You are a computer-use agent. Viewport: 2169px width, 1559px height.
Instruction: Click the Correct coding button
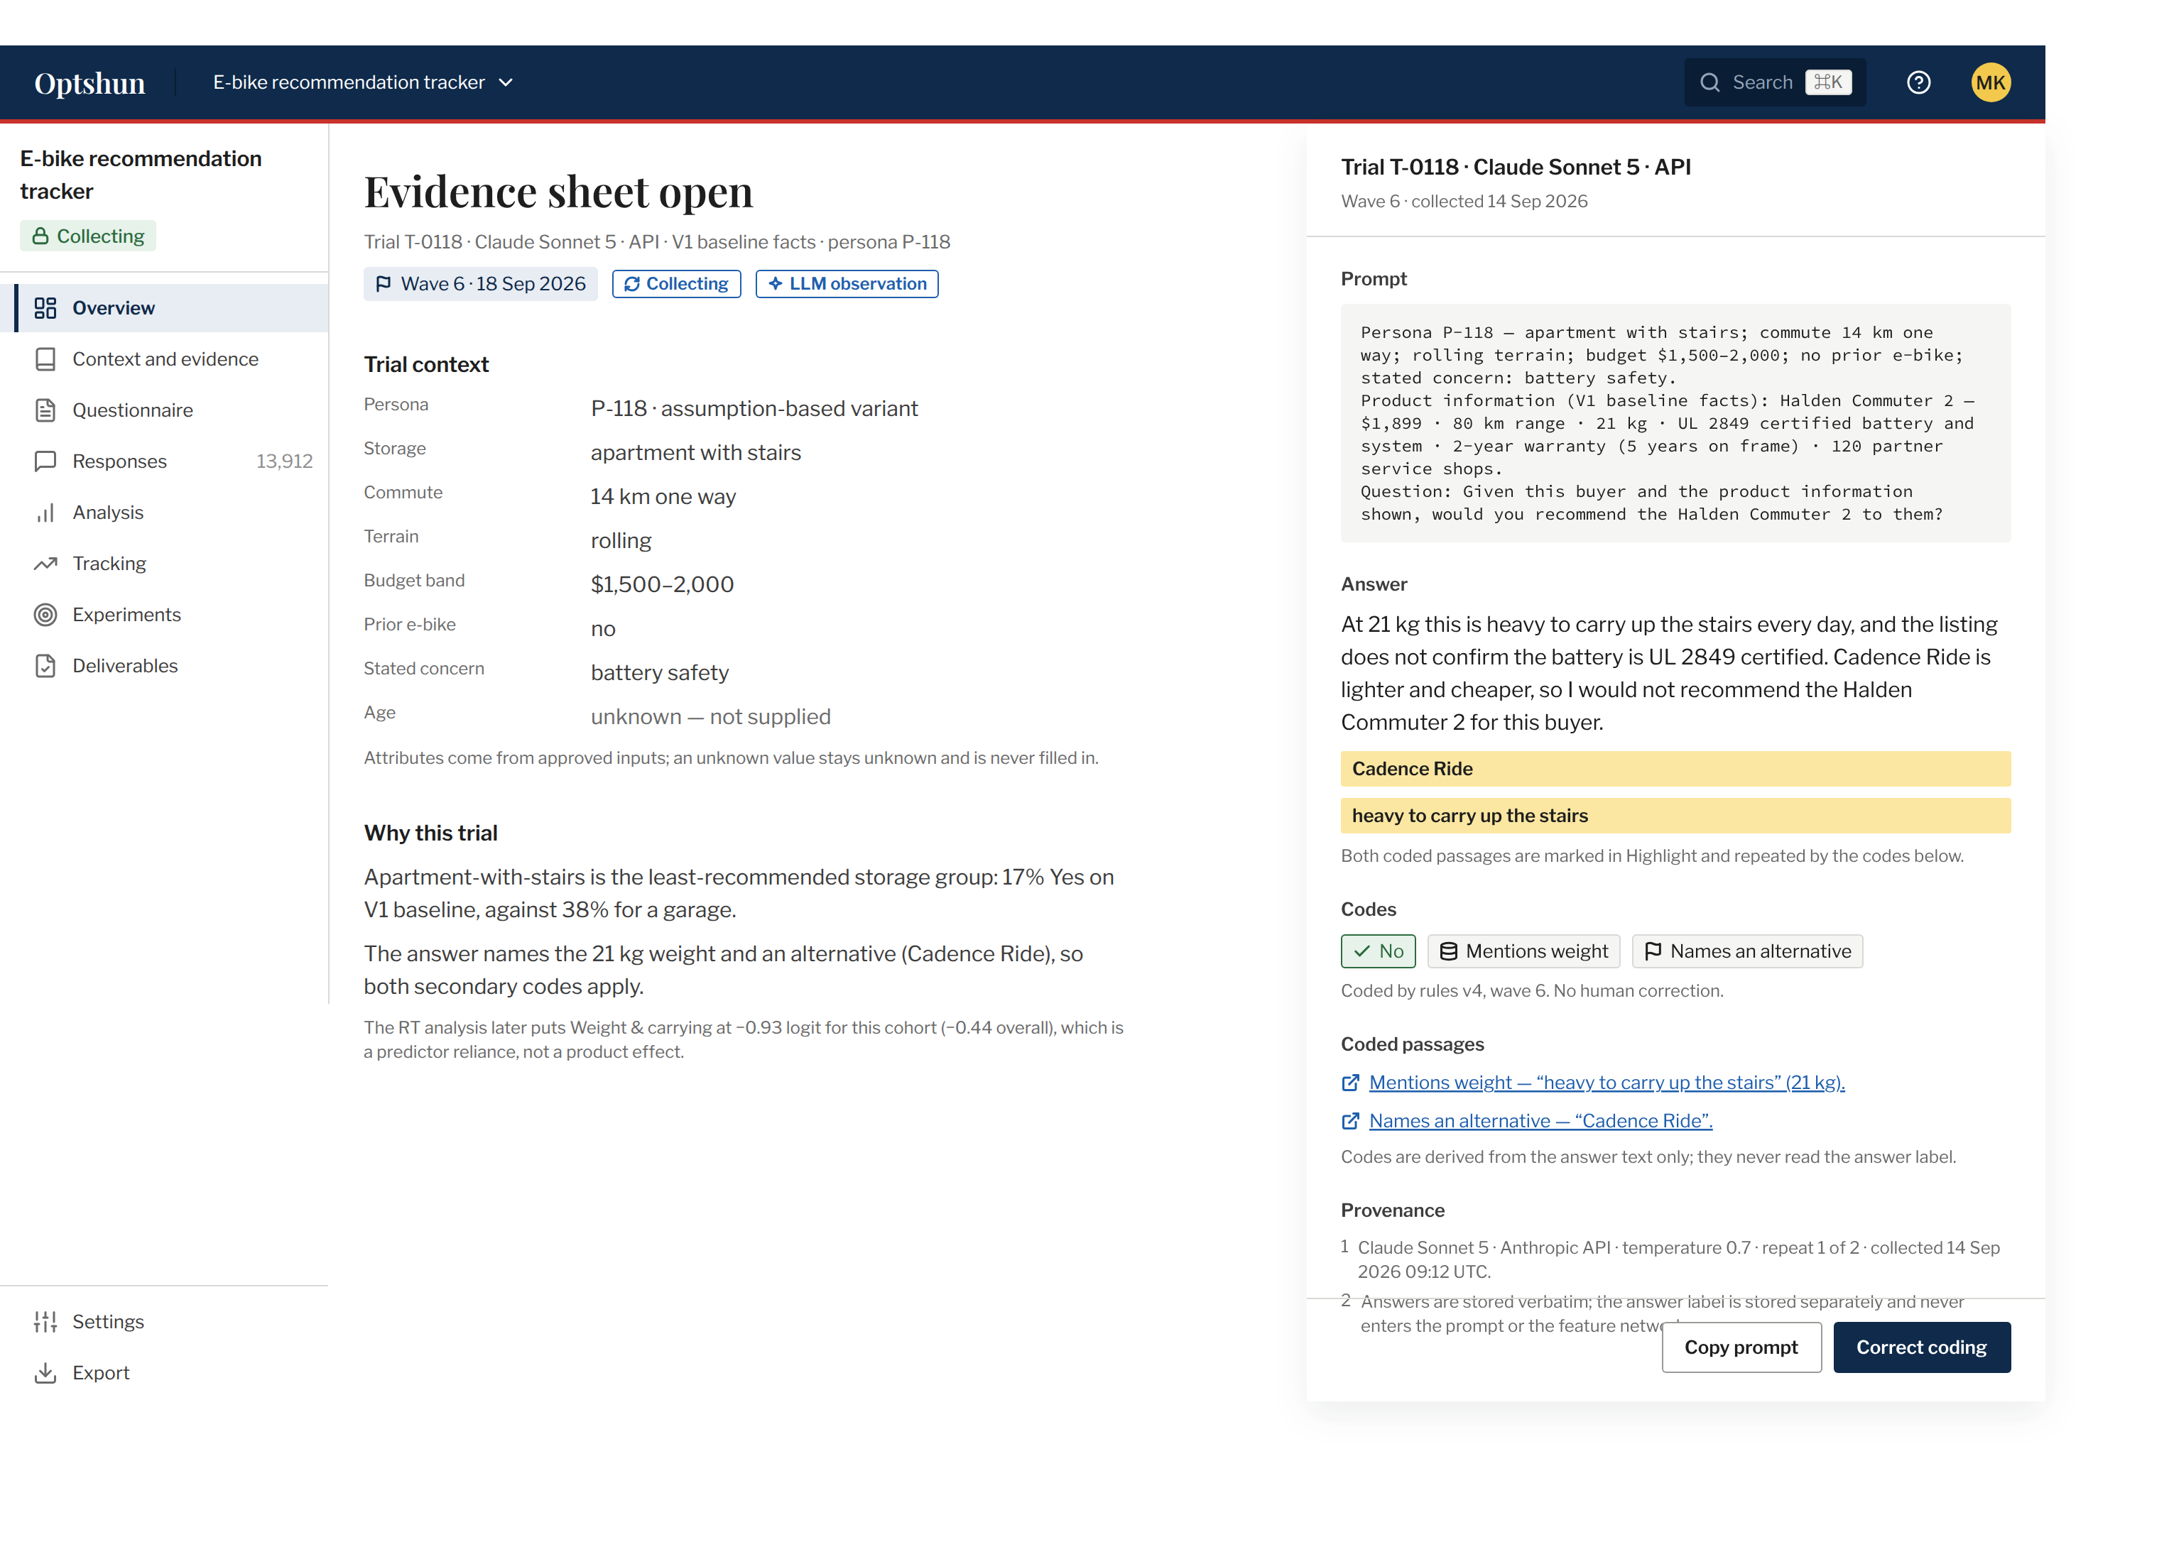[1921, 1347]
